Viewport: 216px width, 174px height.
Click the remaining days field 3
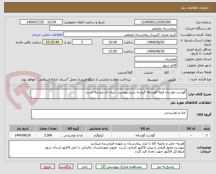(82, 42)
